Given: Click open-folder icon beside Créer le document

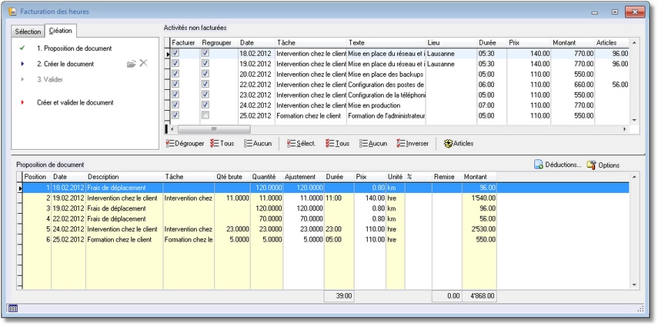Looking at the screenshot, I should [131, 64].
